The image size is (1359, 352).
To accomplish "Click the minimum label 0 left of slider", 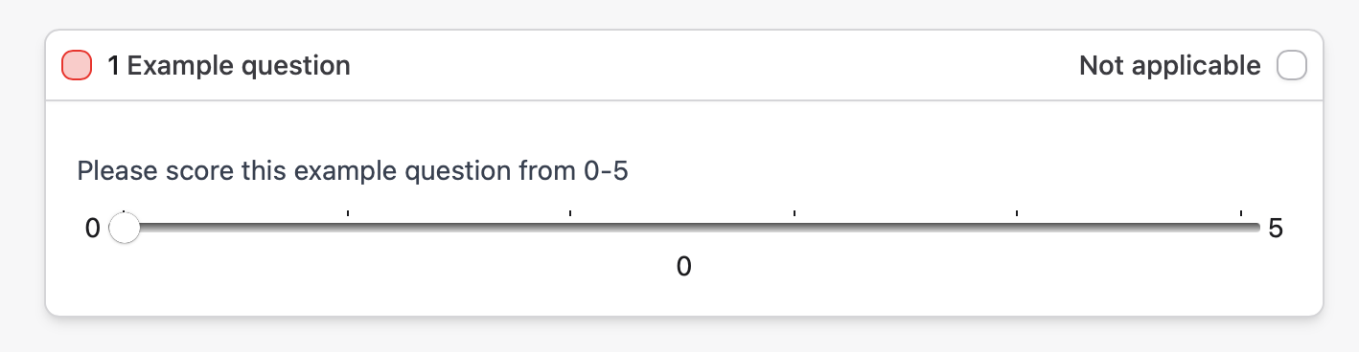I will pos(93,230).
